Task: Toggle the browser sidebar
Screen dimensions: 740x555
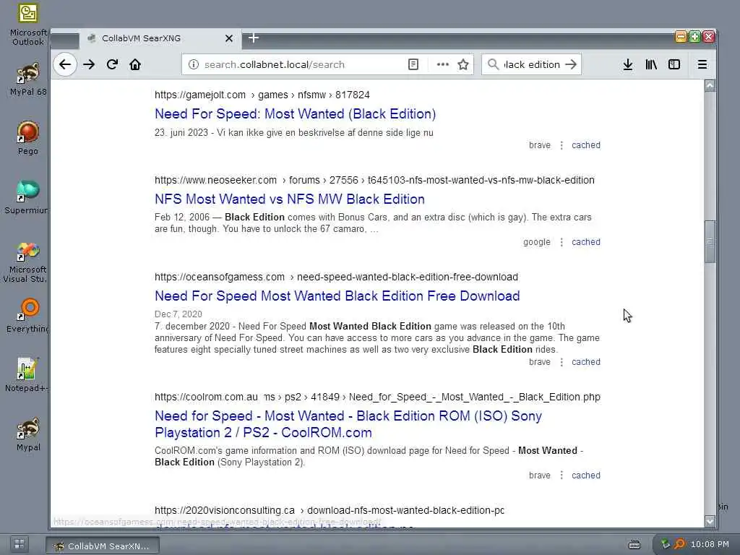Action: click(x=674, y=64)
